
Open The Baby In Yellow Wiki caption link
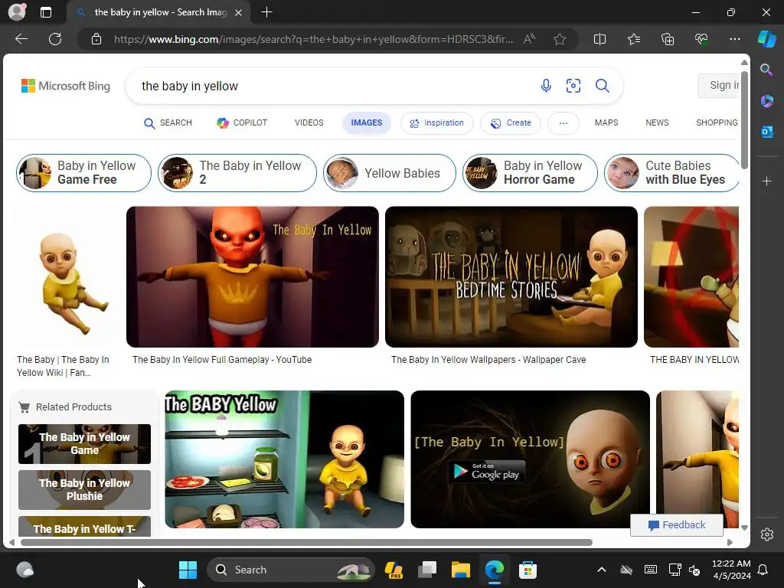pyautogui.click(x=63, y=366)
